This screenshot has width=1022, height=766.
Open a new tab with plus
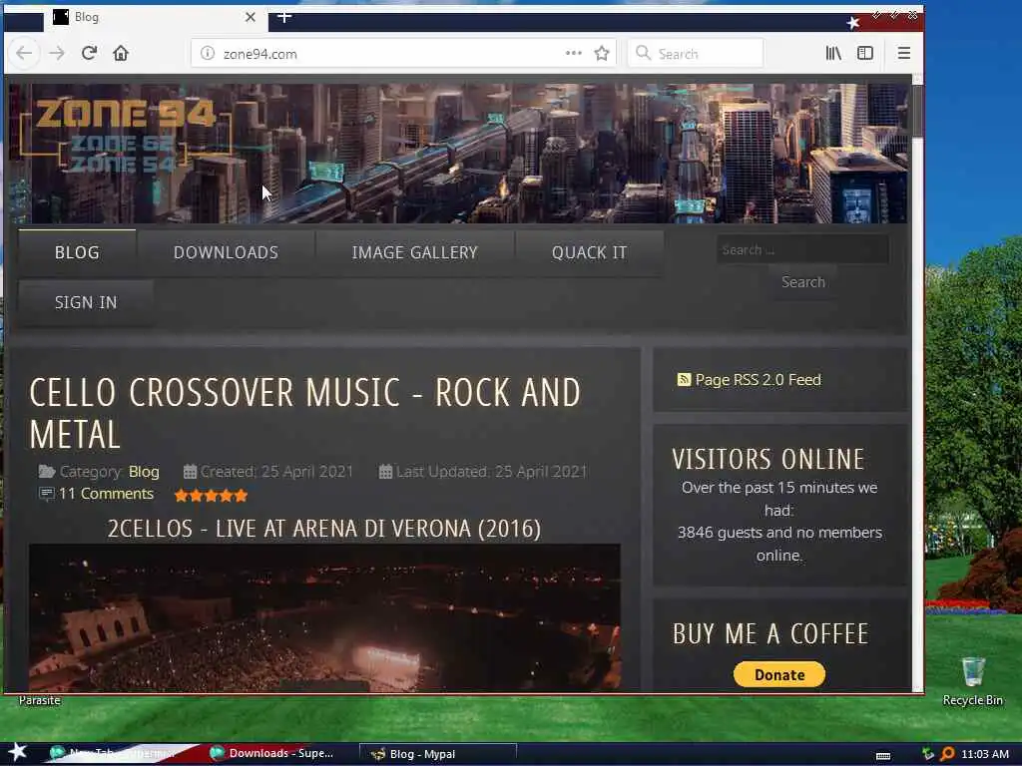(x=284, y=17)
